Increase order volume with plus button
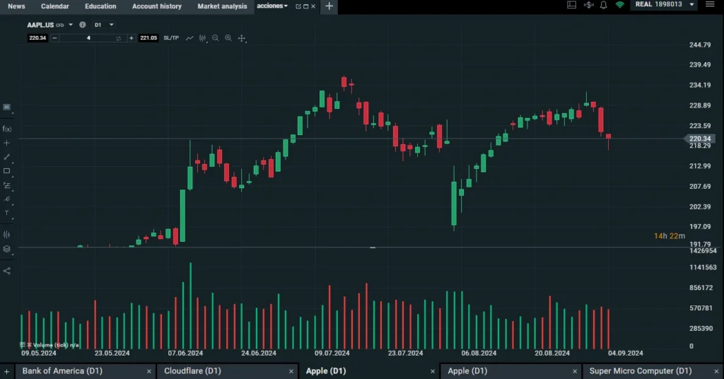724x379 pixels. (131, 38)
